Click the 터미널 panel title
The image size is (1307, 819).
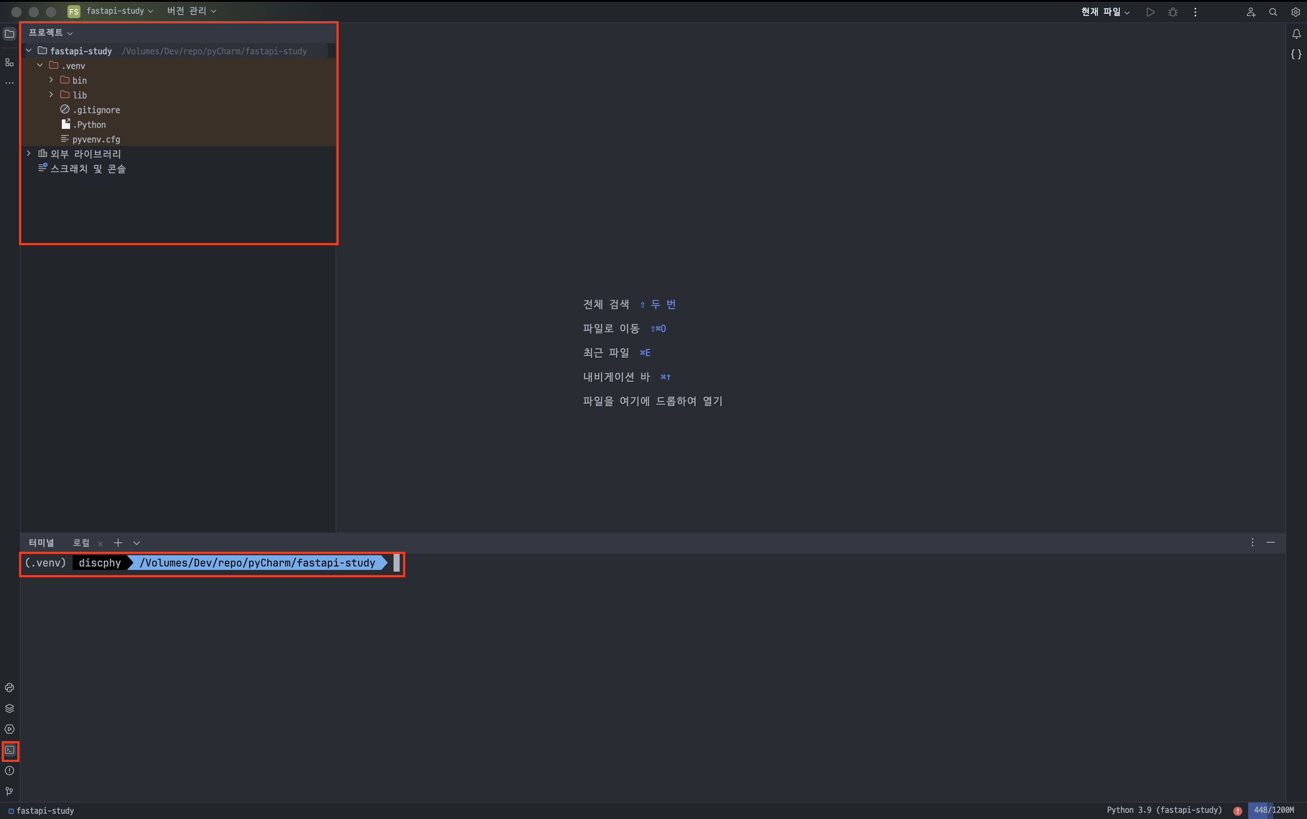coord(42,543)
